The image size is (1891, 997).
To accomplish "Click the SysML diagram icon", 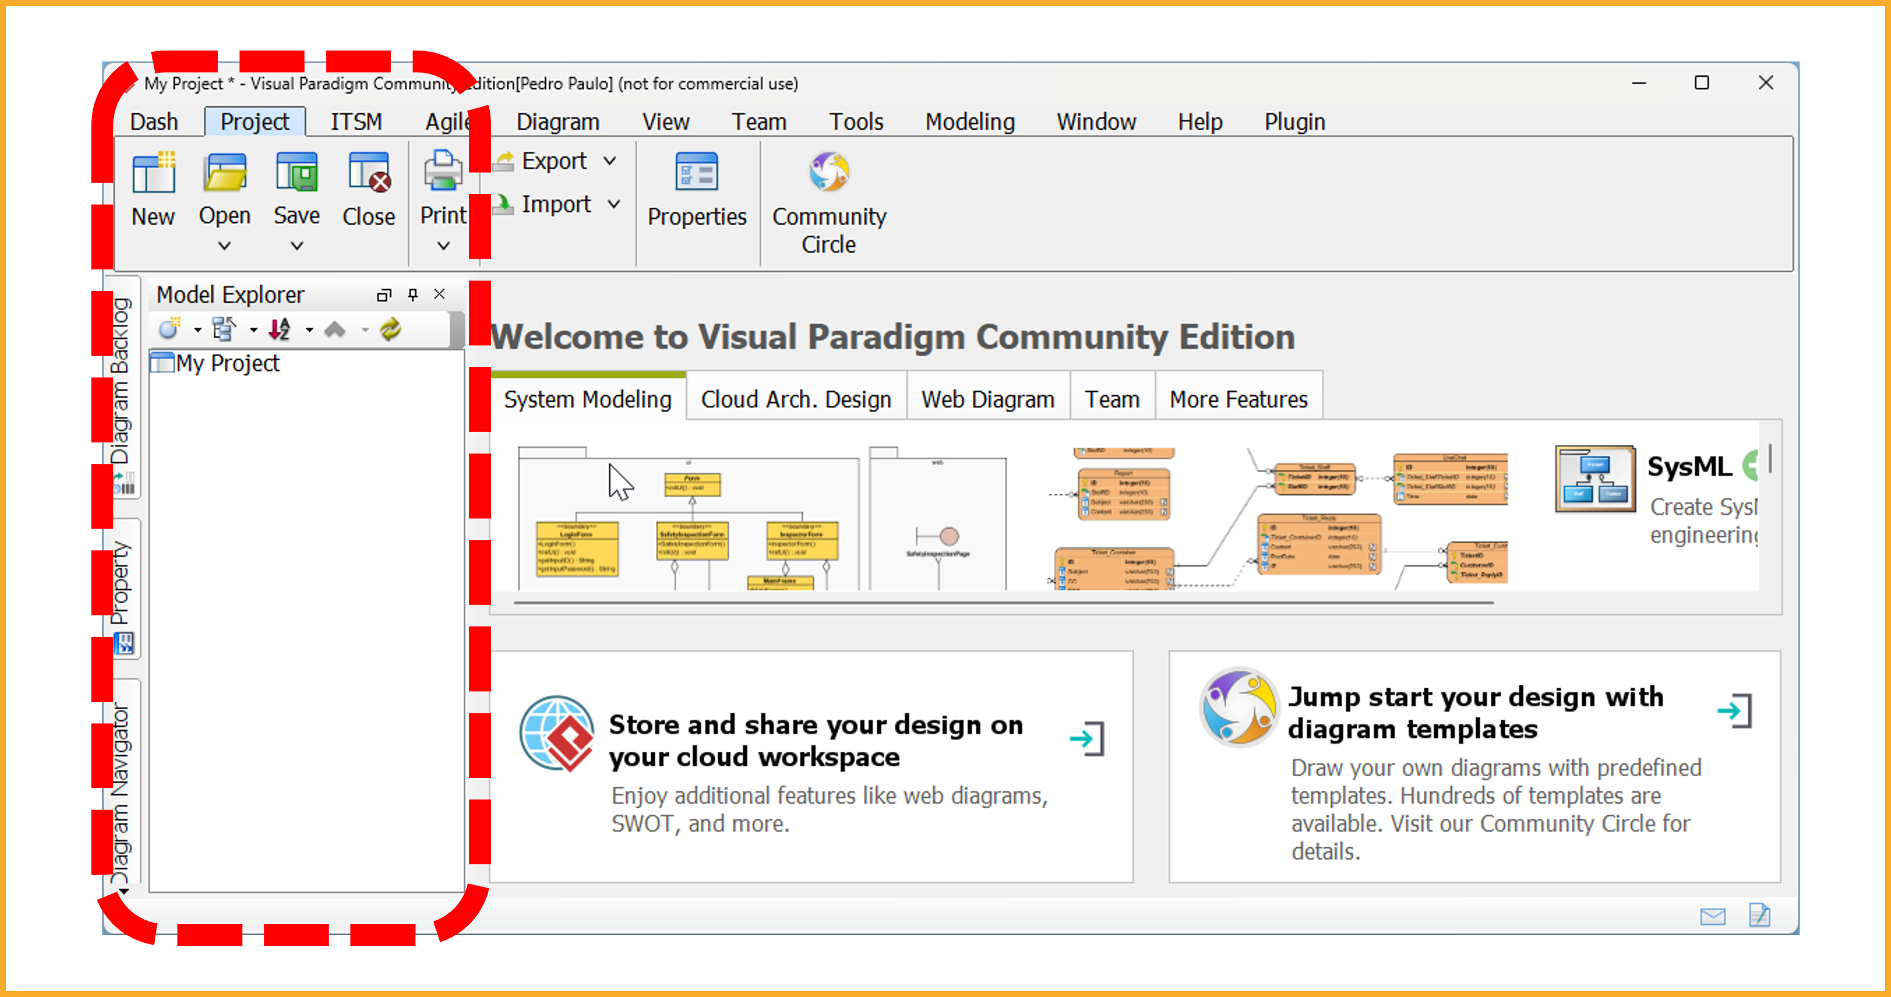I will tap(1595, 478).
